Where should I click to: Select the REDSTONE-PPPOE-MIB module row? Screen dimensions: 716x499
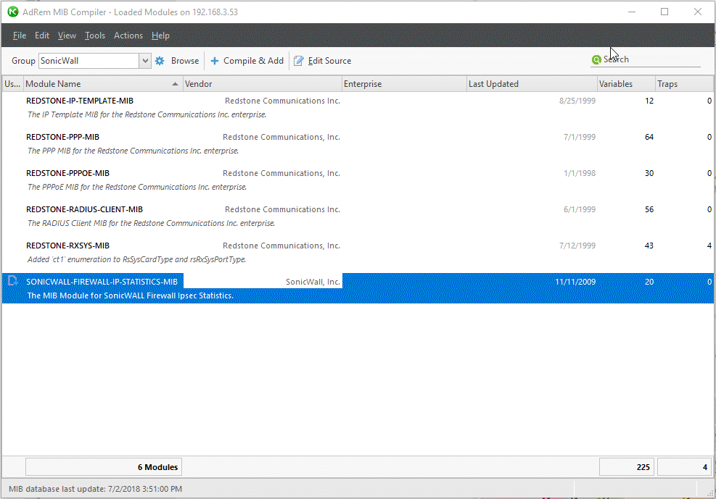[x=358, y=180]
